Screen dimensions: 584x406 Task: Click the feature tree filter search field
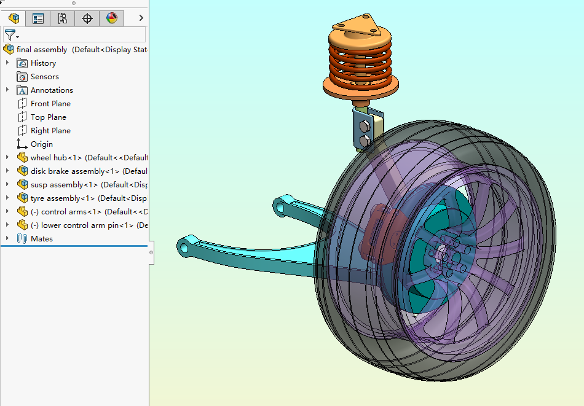(74, 34)
